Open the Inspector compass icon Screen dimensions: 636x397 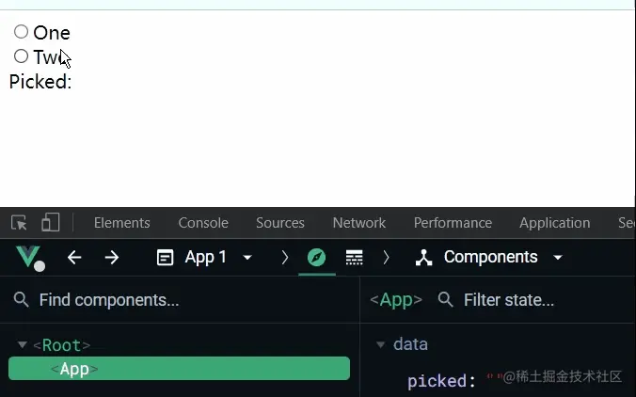coord(316,258)
